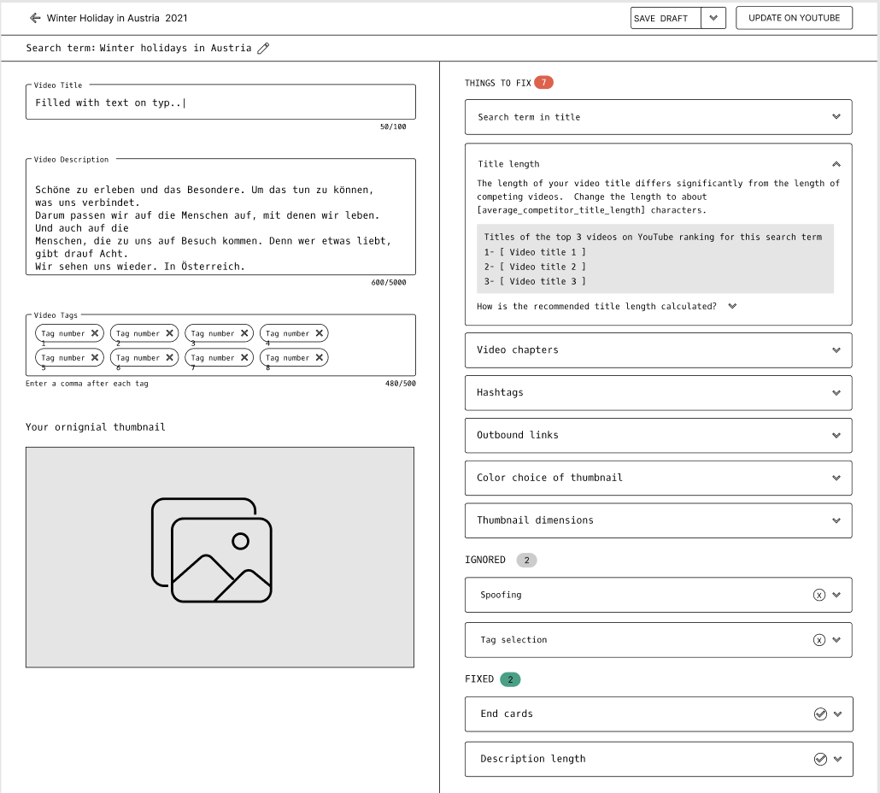Restore Spoofing via its circled X icon
Image resolution: width=880 pixels, height=793 pixels.
click(819, 594)
